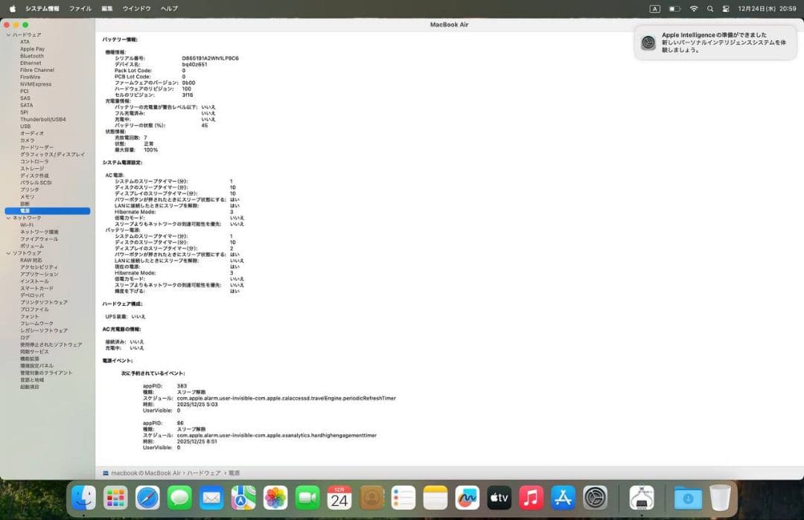This screenshot has width=804, height=520.
Task: Select Bluetooth in the hardware sidebar
Action: (33, 56)
